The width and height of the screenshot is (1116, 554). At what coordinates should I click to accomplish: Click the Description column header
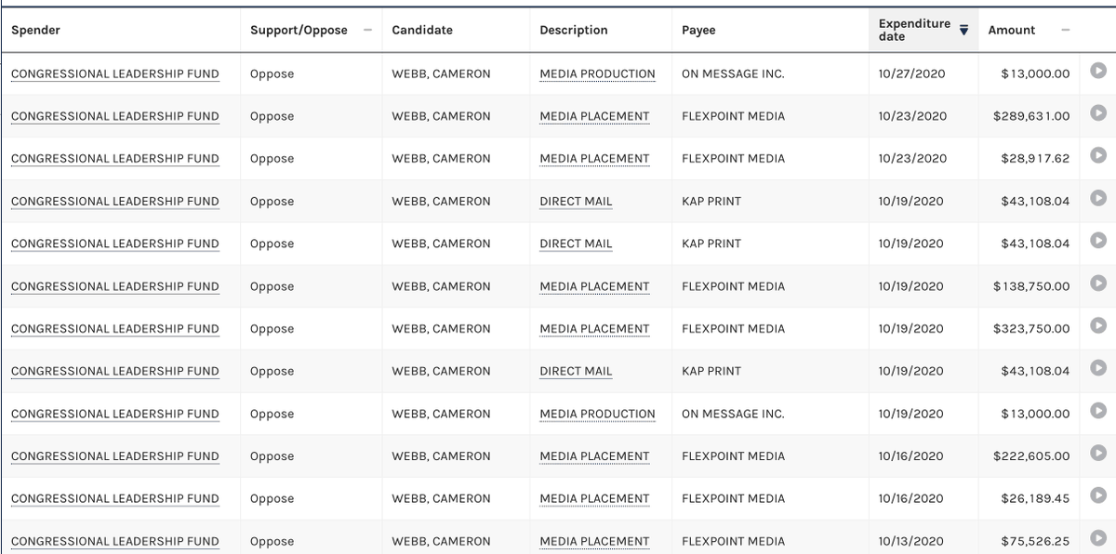(x=574, y=30)
